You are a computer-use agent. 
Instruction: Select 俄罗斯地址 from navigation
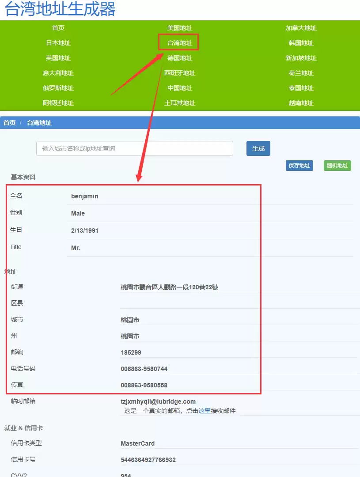coord(58,88)
